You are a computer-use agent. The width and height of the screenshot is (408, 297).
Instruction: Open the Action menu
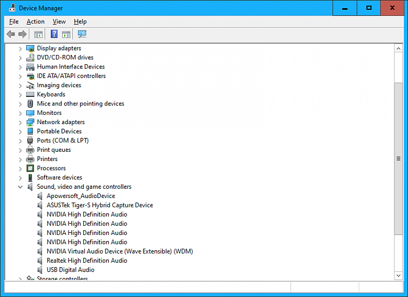point(35,22)
